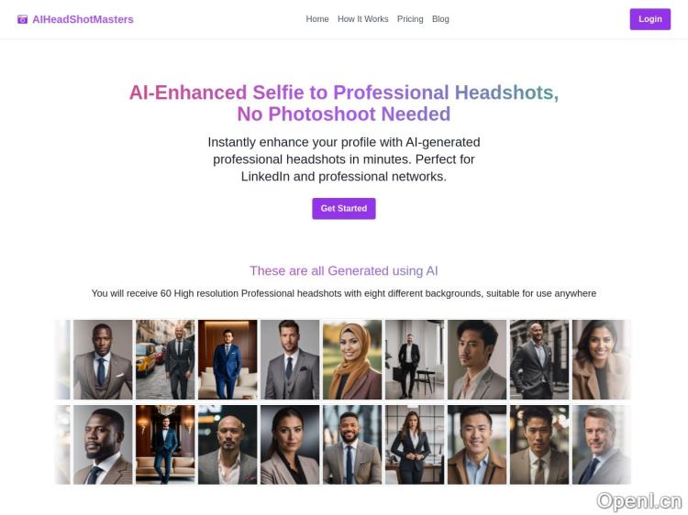This screenshot has width=688, height=515.
Task: Click photo of man under chandelier
Action: pyautogui.click(x=165, y=444)
